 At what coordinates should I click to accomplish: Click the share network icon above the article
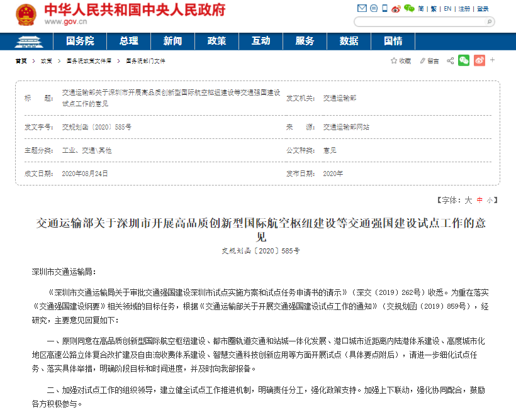pos(451,60)
